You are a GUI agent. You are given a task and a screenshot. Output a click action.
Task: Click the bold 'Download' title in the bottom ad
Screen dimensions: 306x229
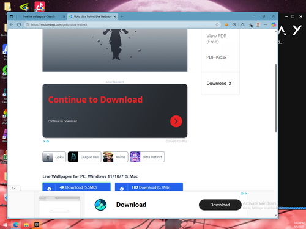point(131,205)
